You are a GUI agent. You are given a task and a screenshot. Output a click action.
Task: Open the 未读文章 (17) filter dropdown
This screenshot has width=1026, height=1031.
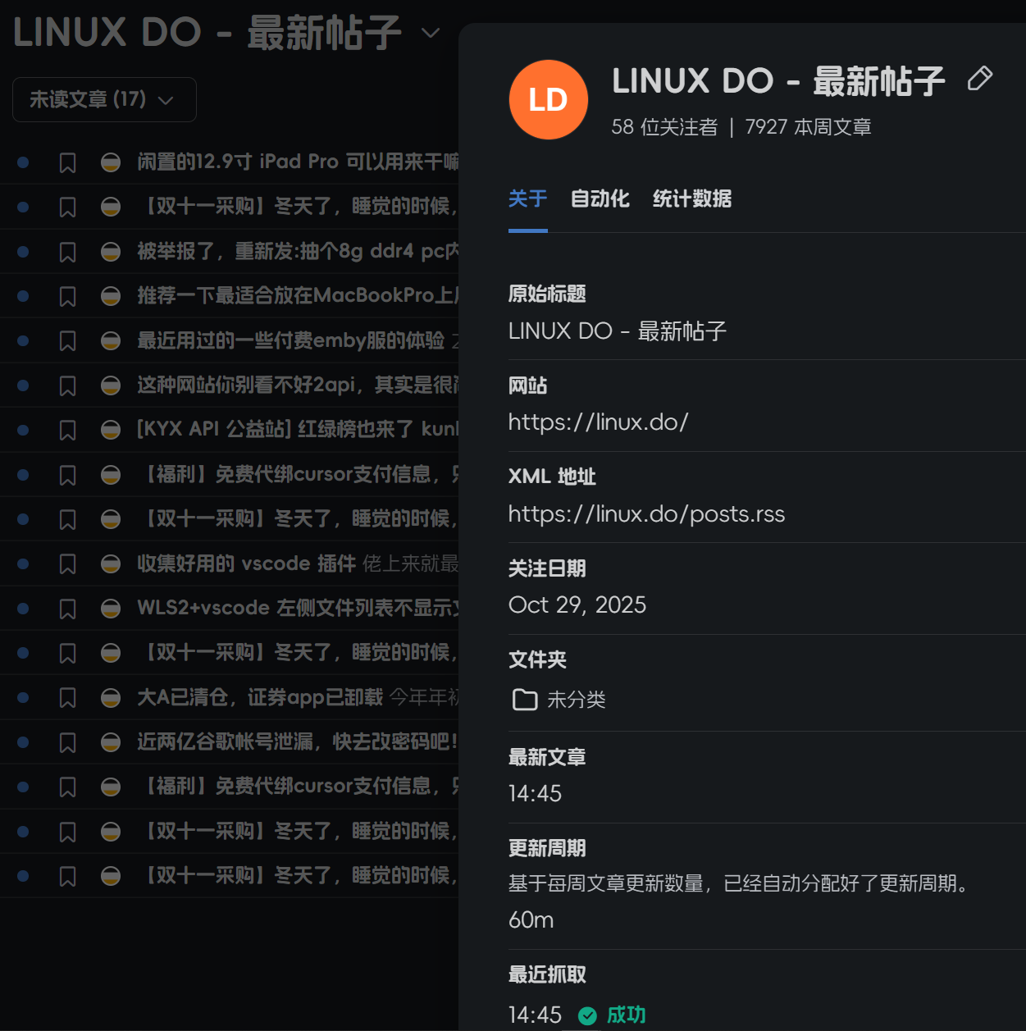pos(104,99)
